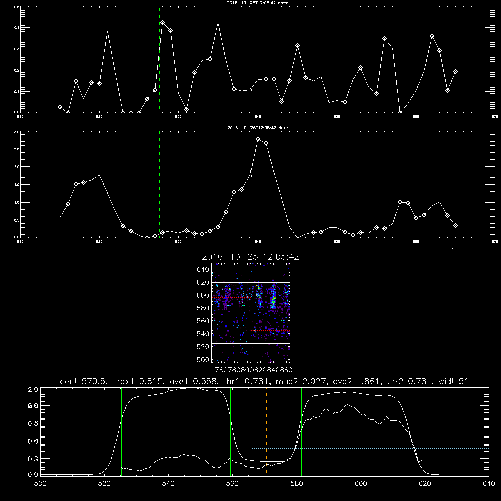Viewport: 501px width, 501px height.
Task: Click the dawn diamond peak at x 835
Action: pyautogui.click(x=218, y=23)
